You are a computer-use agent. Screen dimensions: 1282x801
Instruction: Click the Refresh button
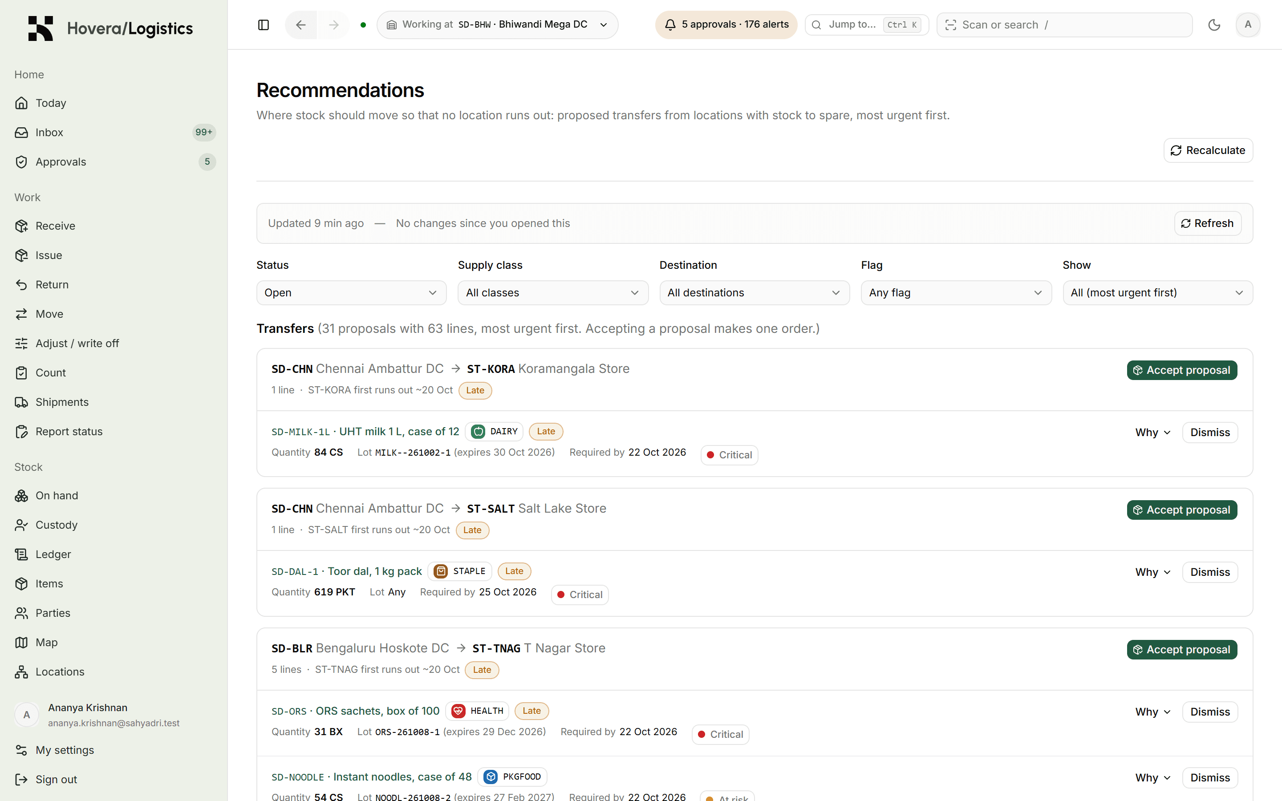tap(1207, 223)
